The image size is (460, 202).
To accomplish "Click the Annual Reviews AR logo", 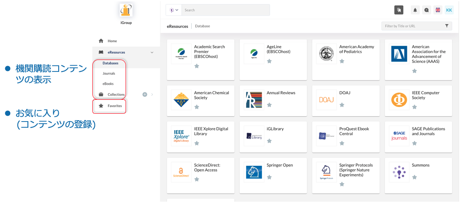I will tap(254, 100).
